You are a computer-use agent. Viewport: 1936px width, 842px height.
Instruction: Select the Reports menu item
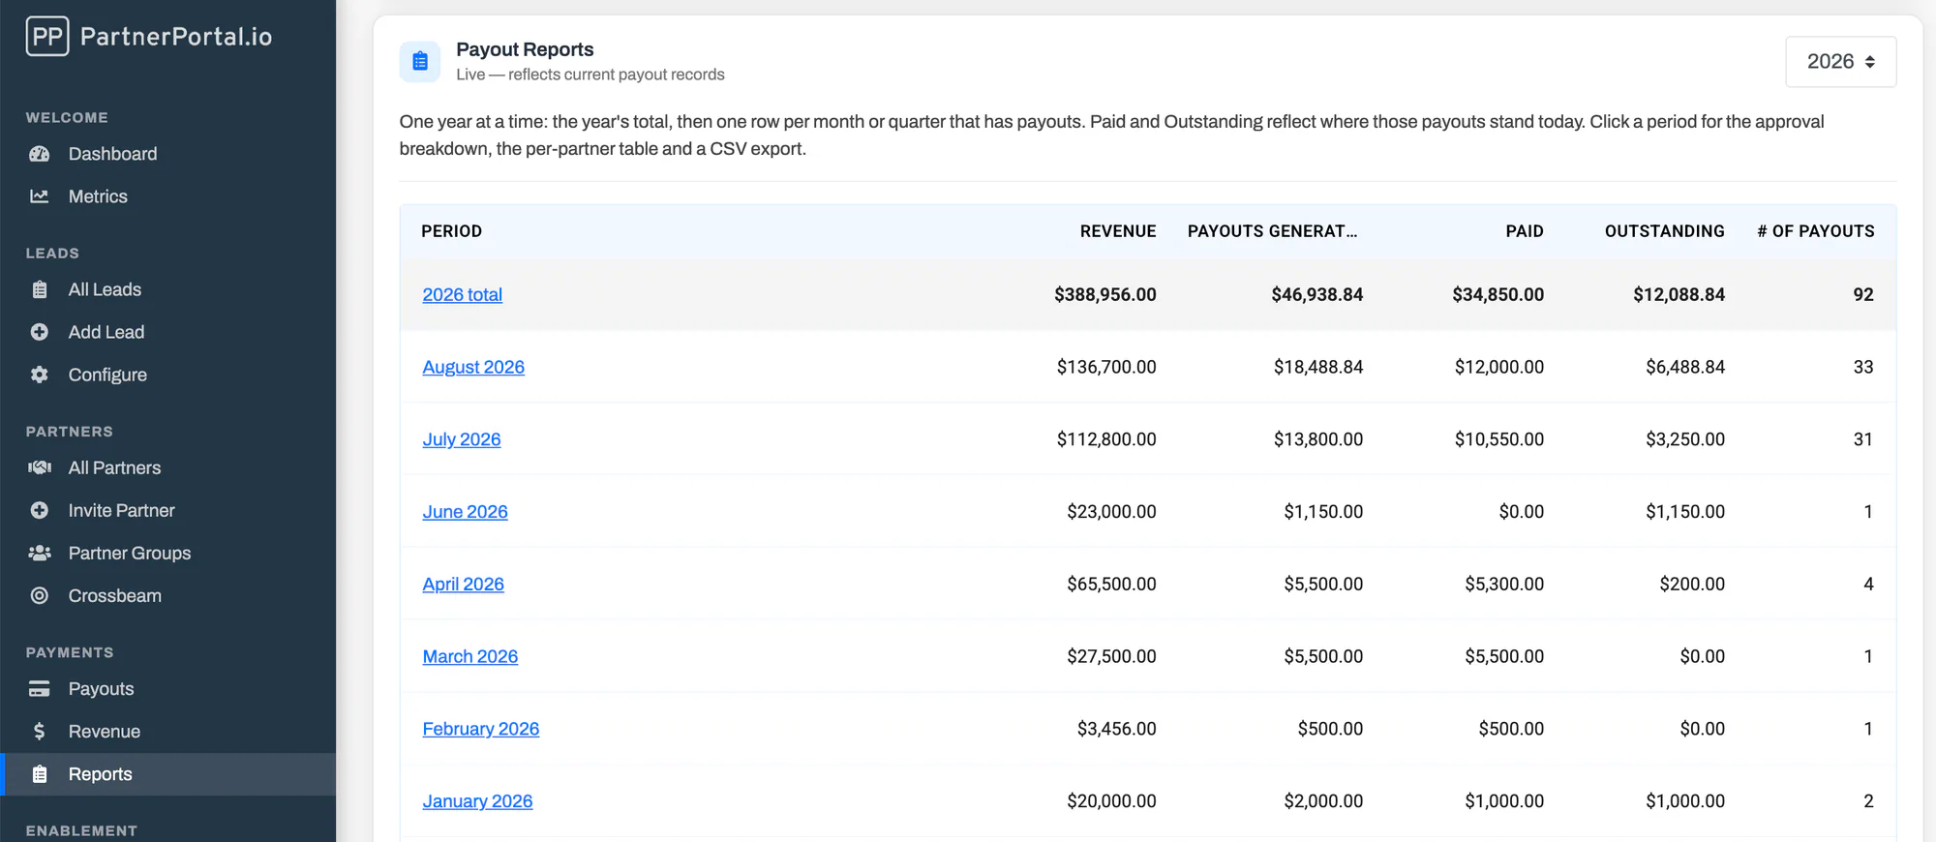coord(168,774)
